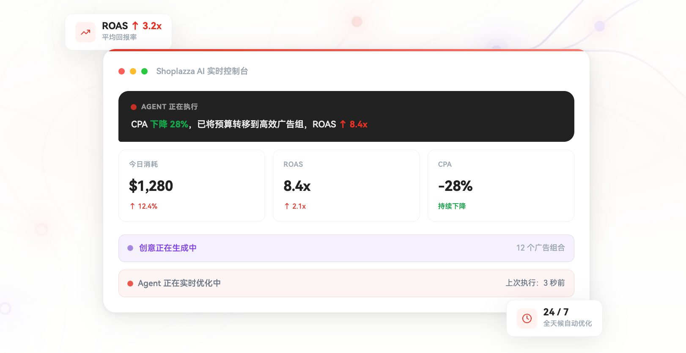This screenshot has width=686, height=353.
Task: Click the red status dot beside AGENT 正在执行
Action: (134, 107)
